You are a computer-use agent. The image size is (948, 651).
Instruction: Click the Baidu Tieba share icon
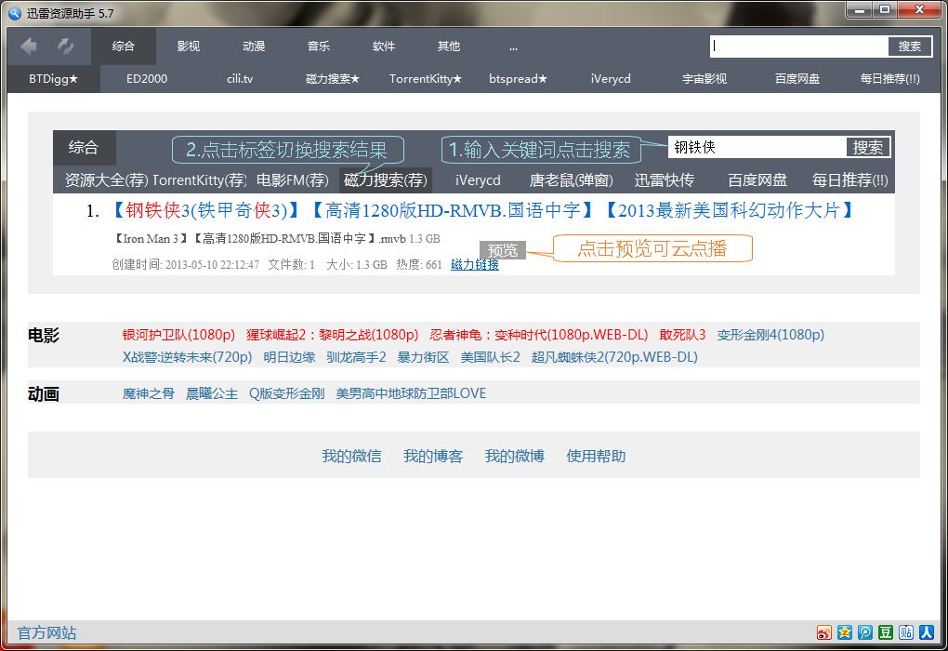tap(906, 632)
